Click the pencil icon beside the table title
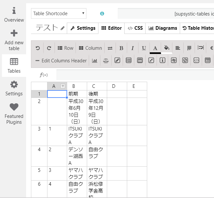 pyautogui.click(x=63, y=28)
